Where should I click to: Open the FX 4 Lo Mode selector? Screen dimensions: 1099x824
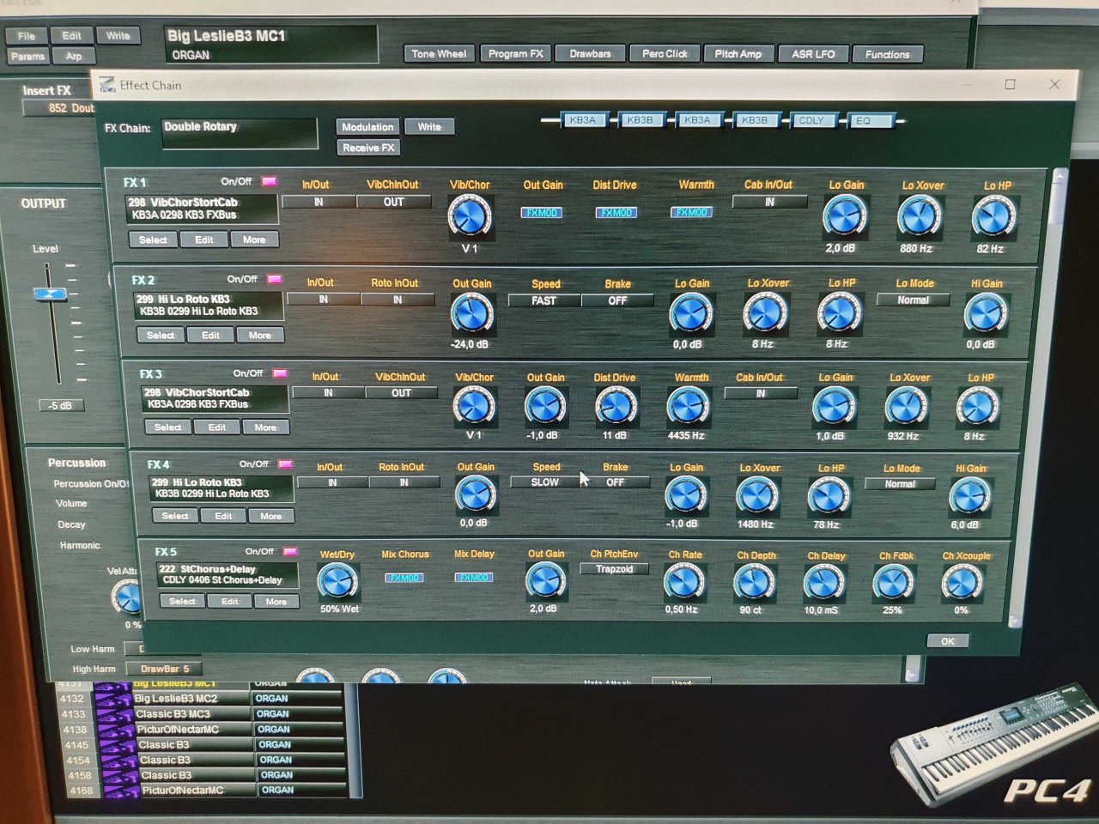[900, 484]
